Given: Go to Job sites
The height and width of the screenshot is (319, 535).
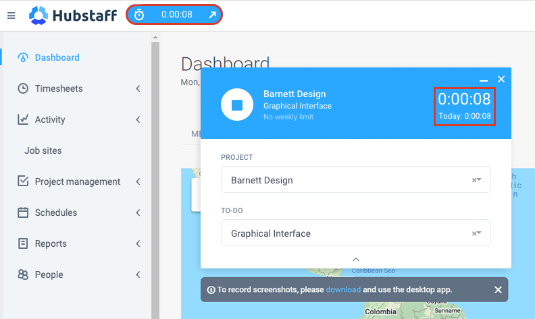Looking at the screenshot, I should click(43, 150).
